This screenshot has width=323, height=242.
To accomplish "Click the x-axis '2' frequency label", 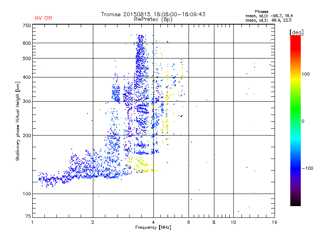I will click(x=93, y=222).
